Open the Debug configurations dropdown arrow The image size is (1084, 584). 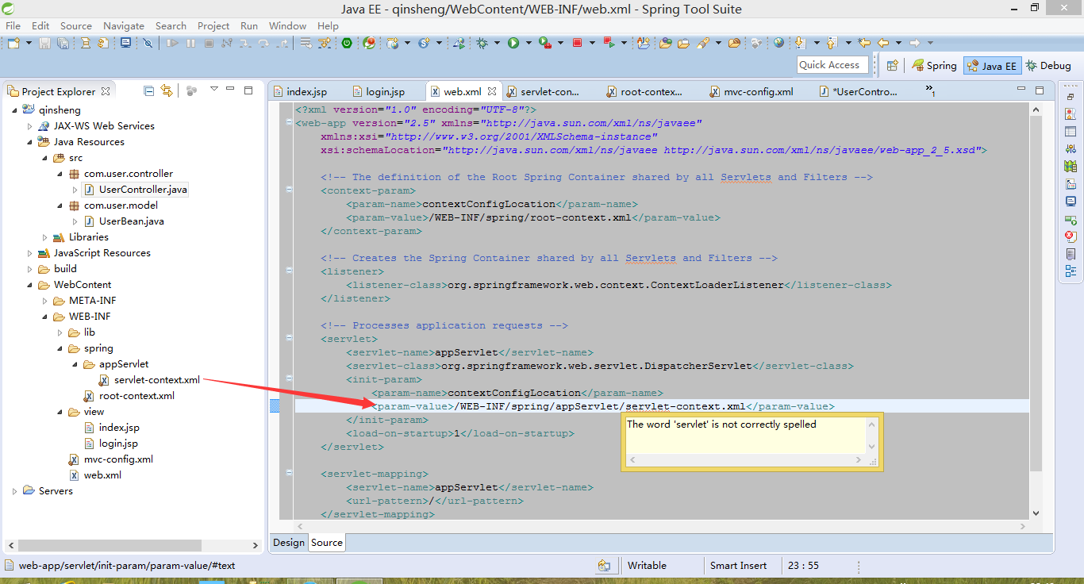(497, 43)
